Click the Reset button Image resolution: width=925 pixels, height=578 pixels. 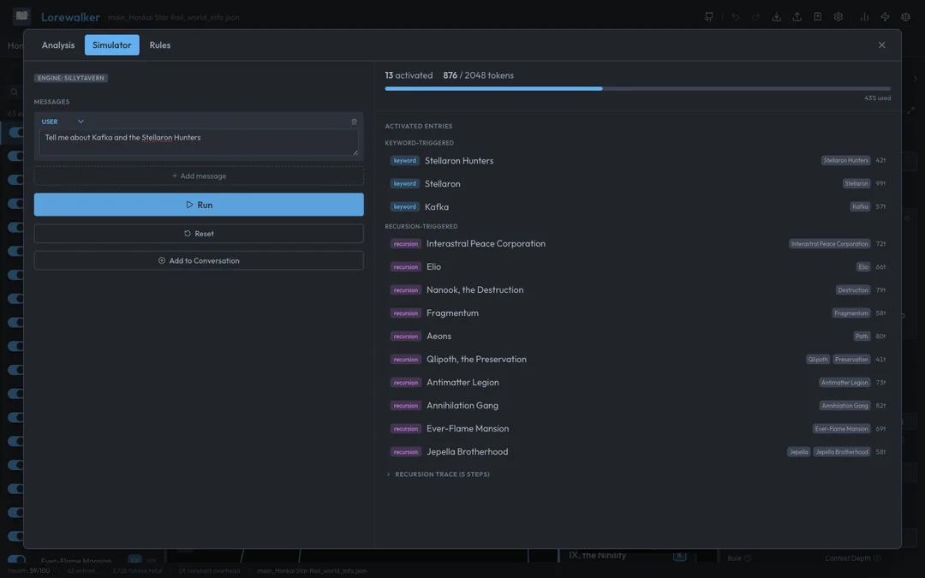[199, 234]
